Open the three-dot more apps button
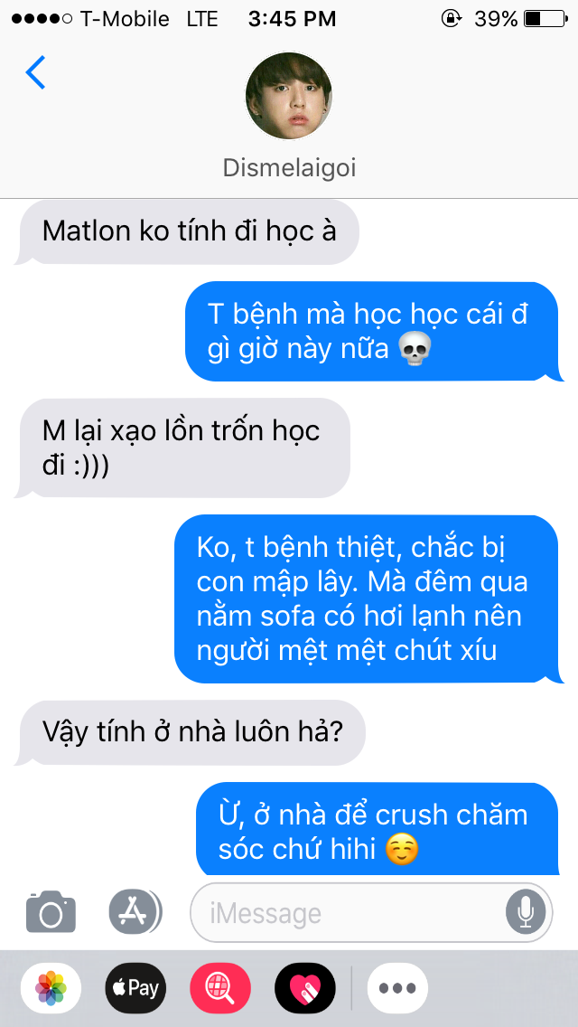 coord(397,988)
